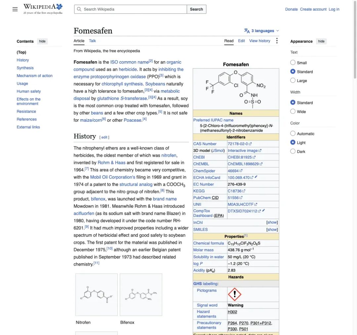Viewport: 357px width, 335px height.
Task: Click citation reference [7] in History
Action: coord(87,169)
